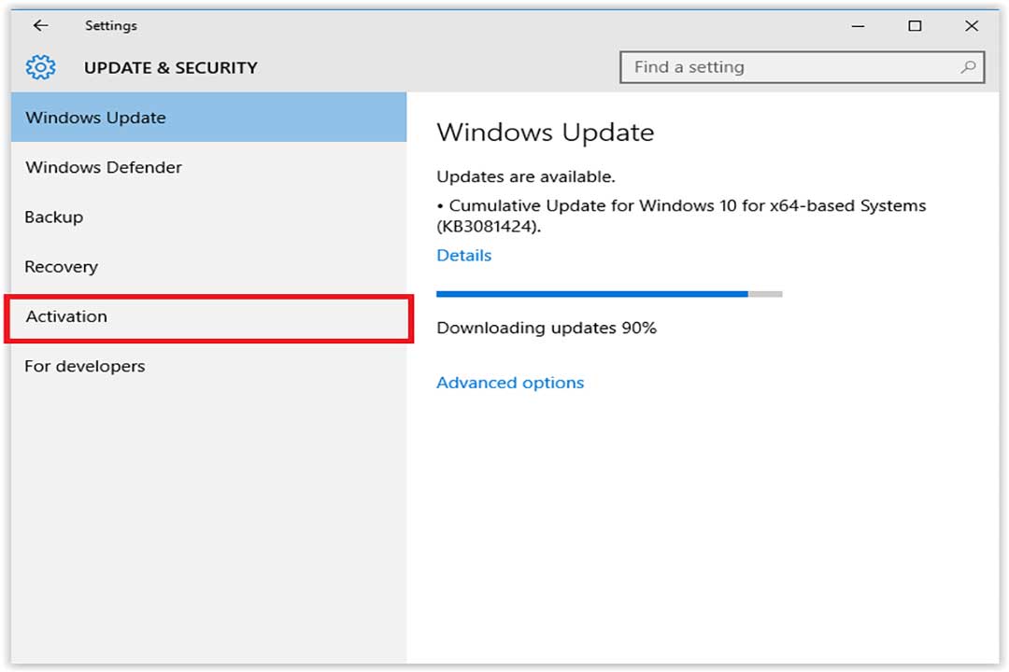
Task: Open the Windows Defender section
Action: tap(208, 167)
